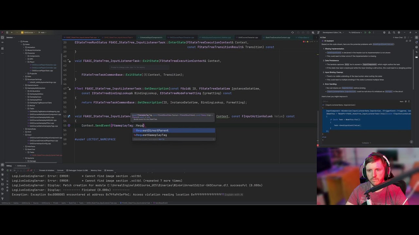The image size is (419, 235).
Task: Switch to EnhancedInputComponent.h tab
Action: (x=151, y=38)
